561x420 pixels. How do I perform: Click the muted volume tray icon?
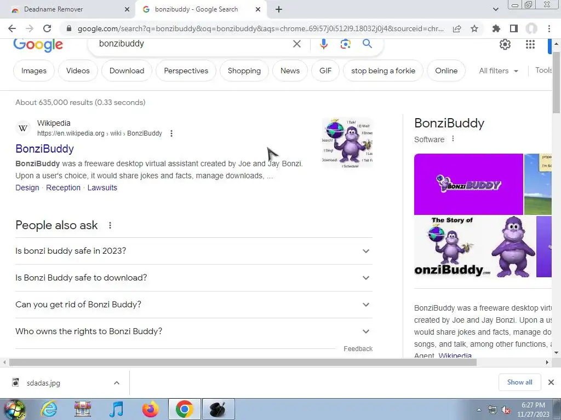(x=506, y=410)
